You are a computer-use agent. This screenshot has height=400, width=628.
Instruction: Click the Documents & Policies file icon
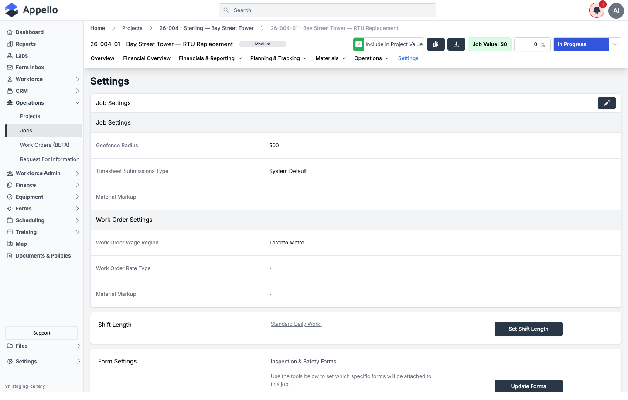(x=10, y=256)
